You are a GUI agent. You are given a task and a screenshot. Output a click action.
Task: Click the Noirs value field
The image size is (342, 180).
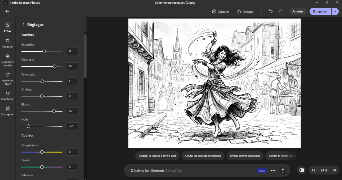point(72,126)
